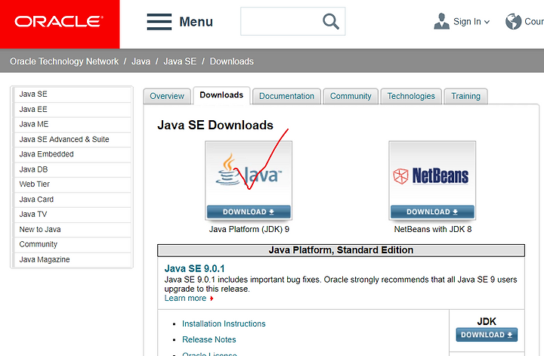Viewport: 544px width, 356px height.
Task: Select Java Card in the sidebar
Action: click(72, 200)
